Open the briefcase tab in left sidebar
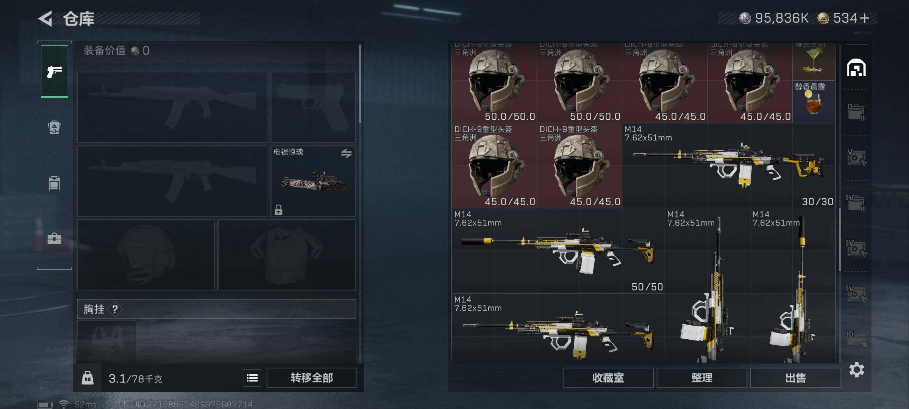 54,239
